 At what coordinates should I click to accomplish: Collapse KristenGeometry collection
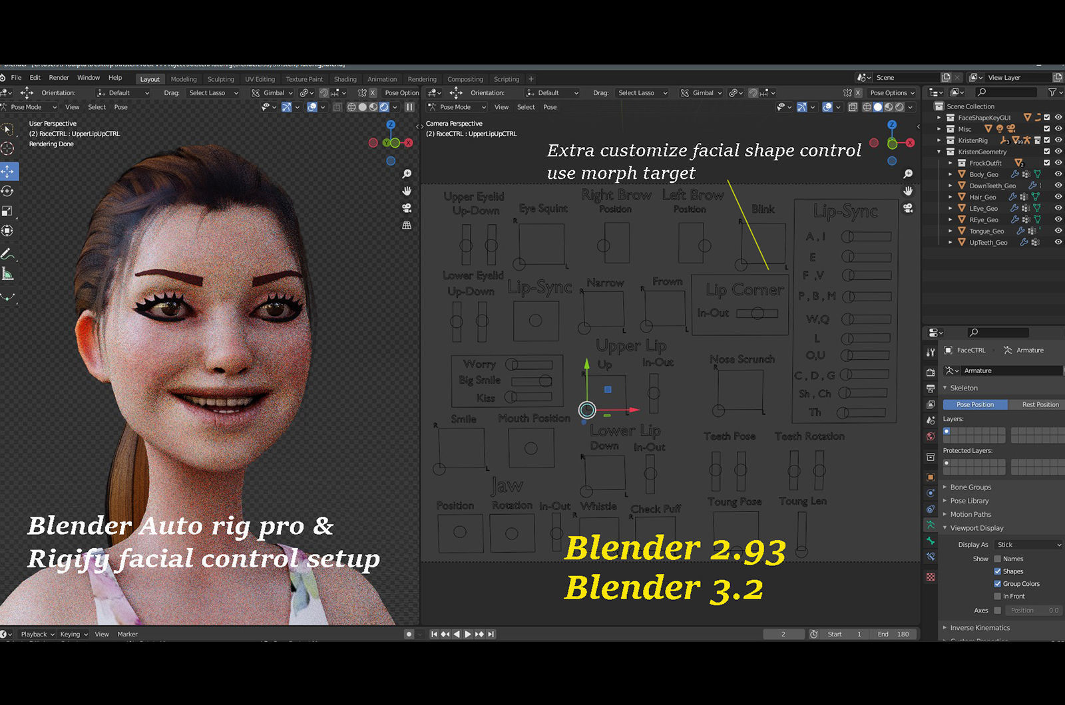(x=939, y=152)
